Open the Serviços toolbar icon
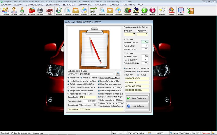This screenshot has height=135, width=217. tap(59, 11)
